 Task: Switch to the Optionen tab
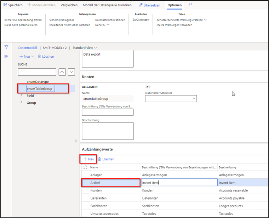[174, 5]
